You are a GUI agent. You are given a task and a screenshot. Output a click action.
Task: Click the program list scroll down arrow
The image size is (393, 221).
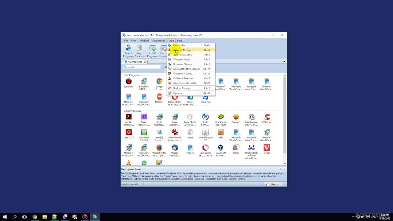tap(285, 163)
